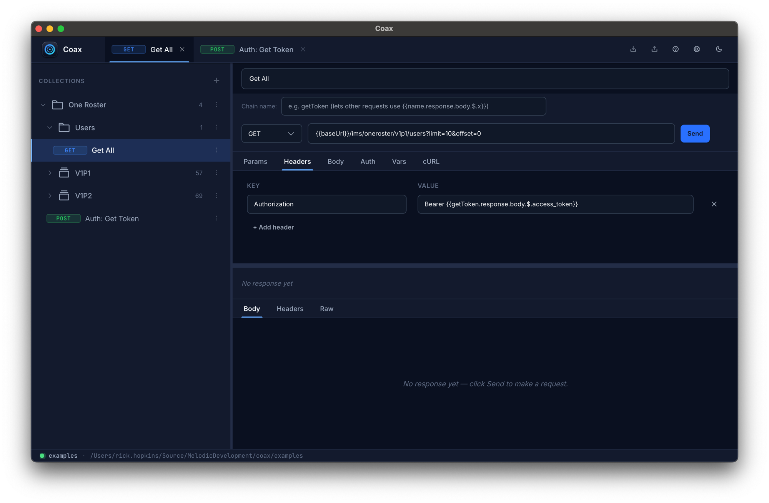Toggle dark mode moon icon
Screen dimensions: 769x503
(719, 49)
